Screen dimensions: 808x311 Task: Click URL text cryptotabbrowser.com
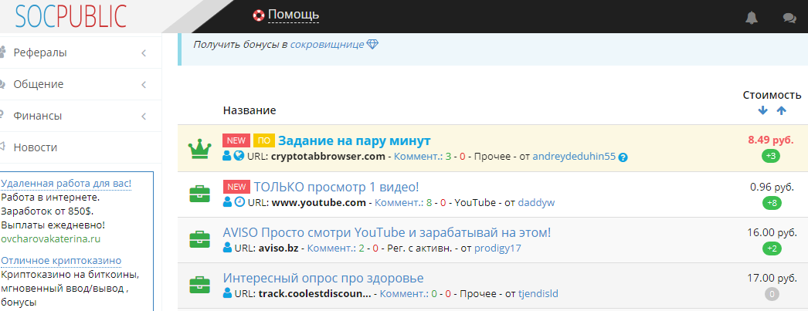pos(328,157)
